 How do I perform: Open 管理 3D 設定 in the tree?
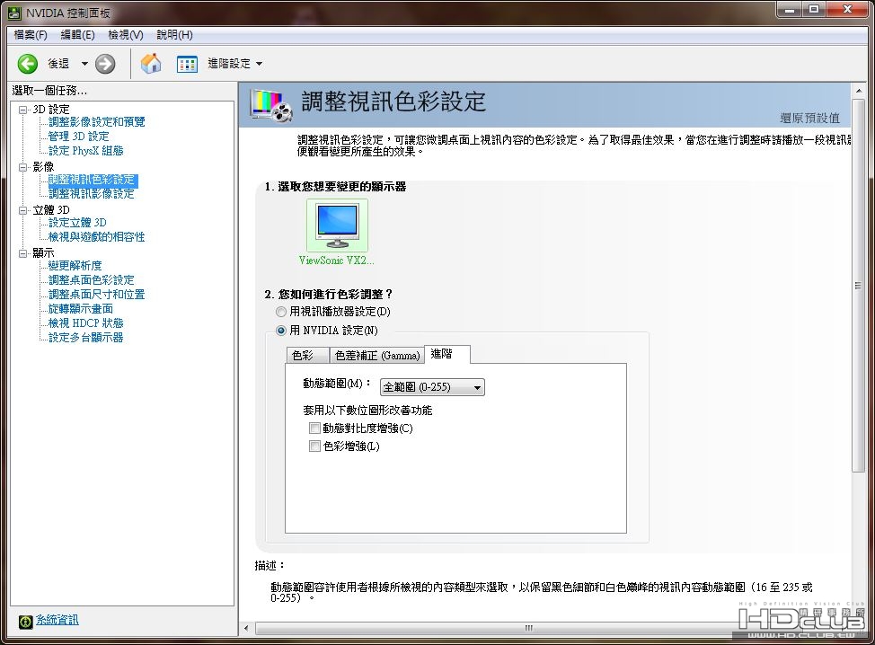pos(78,137)
